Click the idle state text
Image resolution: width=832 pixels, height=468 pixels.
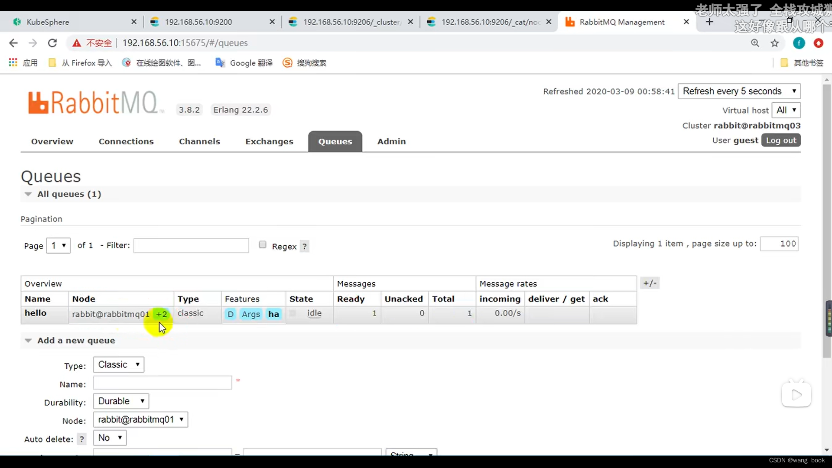click(314, 313)
